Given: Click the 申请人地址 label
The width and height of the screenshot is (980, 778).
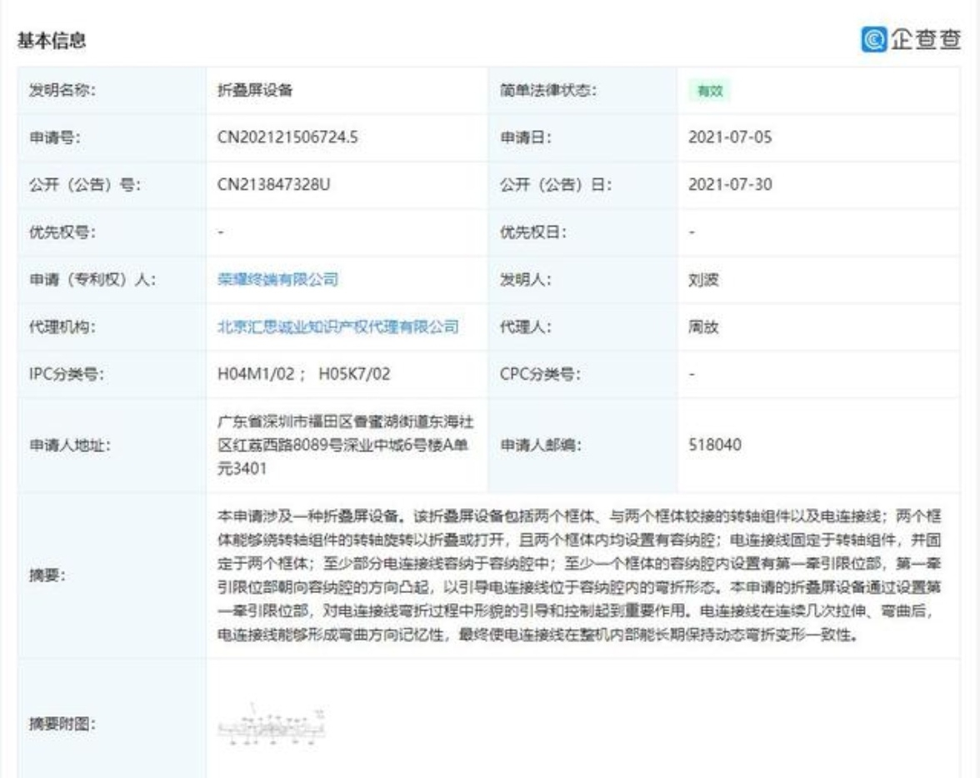Looking at the screenshot, I should [70, 446].
